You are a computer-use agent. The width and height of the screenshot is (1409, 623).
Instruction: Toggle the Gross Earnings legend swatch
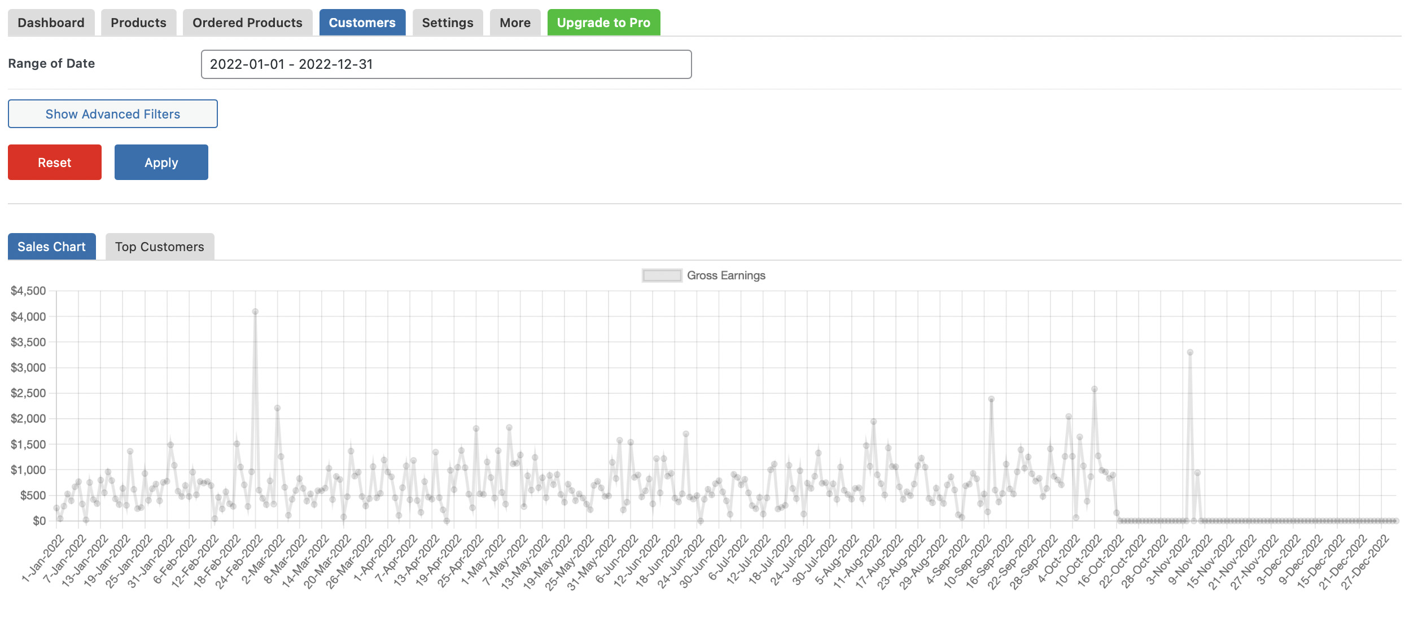coord(662,275)
